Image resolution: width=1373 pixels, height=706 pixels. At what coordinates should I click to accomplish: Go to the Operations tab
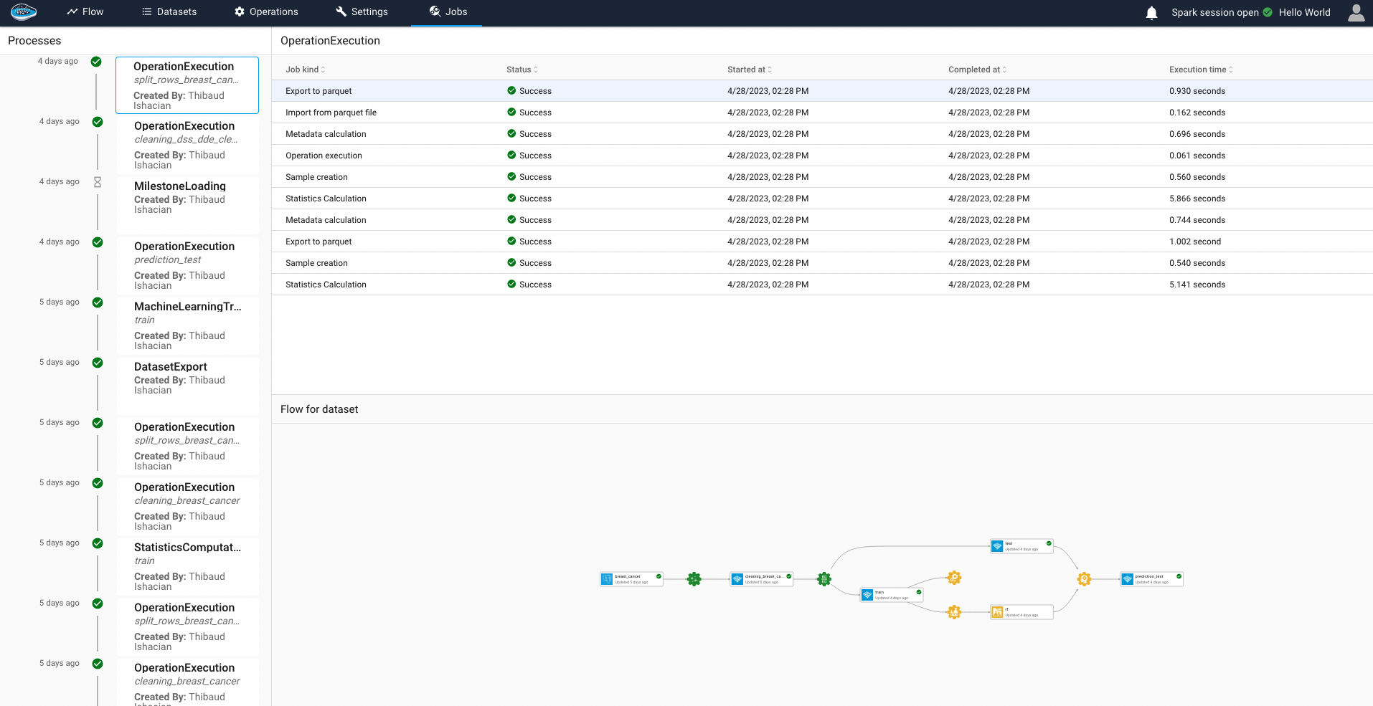point(266,12)
